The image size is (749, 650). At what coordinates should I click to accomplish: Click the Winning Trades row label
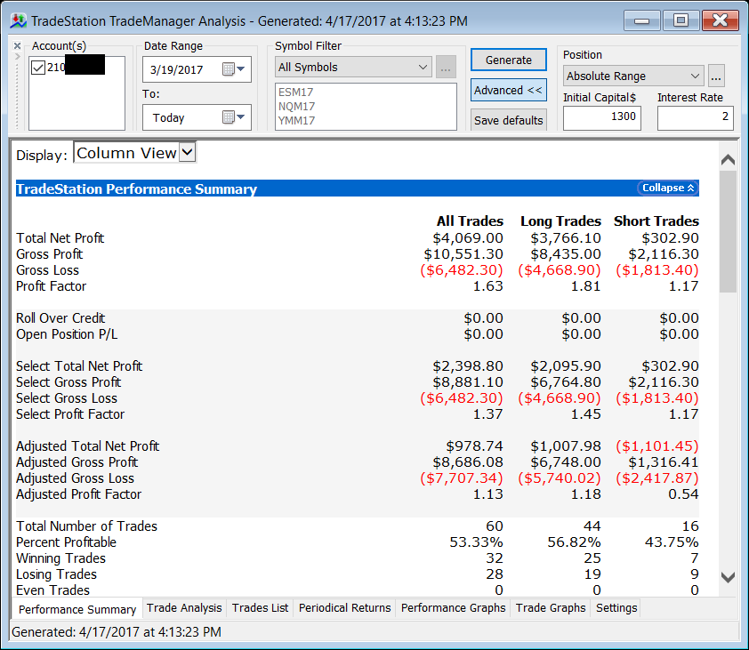[60, 558]
